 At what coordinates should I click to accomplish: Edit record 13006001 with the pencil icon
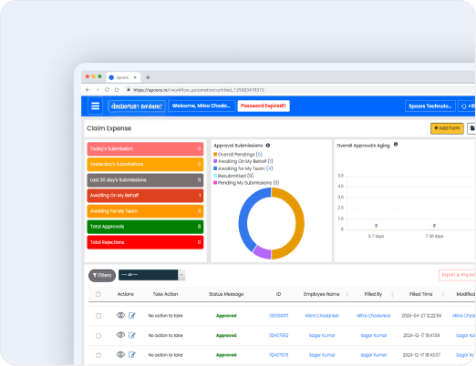132,316
